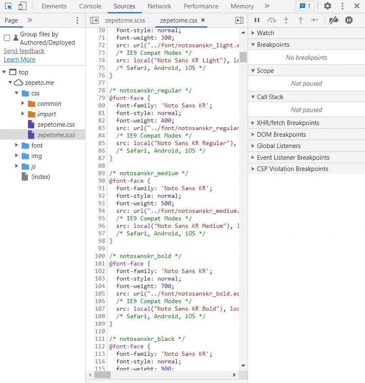Image resolution: width=365 pixels, height=383 pixels.
Task: Click the experimental flask icon
Action: tap(15, 38)
